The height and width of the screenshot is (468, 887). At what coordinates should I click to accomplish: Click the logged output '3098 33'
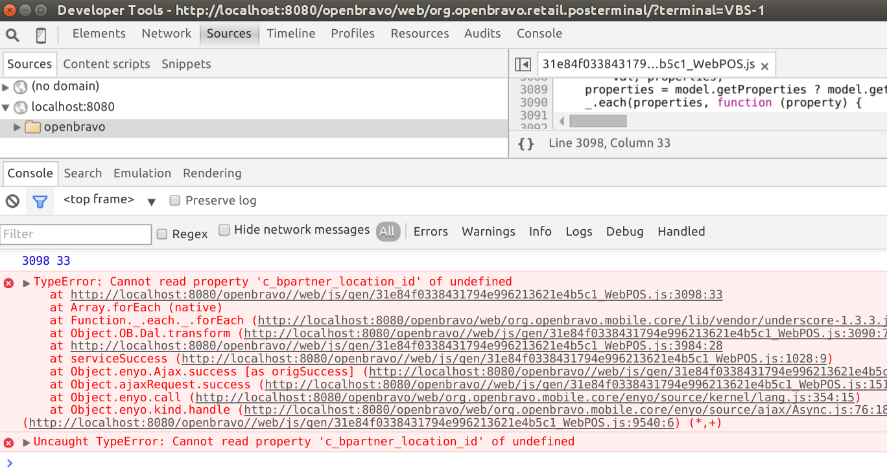coord(46,262)
